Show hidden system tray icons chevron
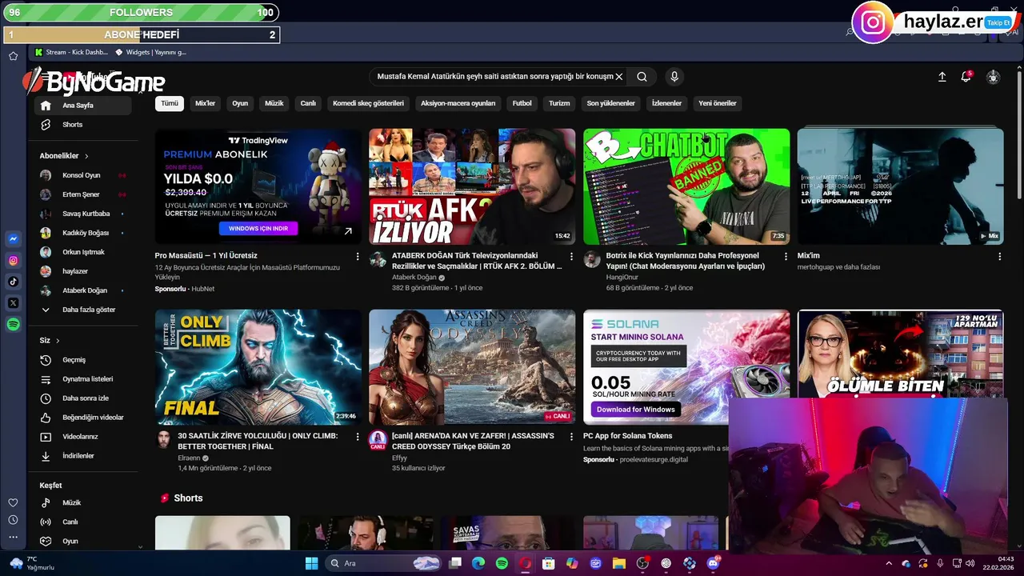Viewport: 1024px width, 576px height. [x=888, y=563]
